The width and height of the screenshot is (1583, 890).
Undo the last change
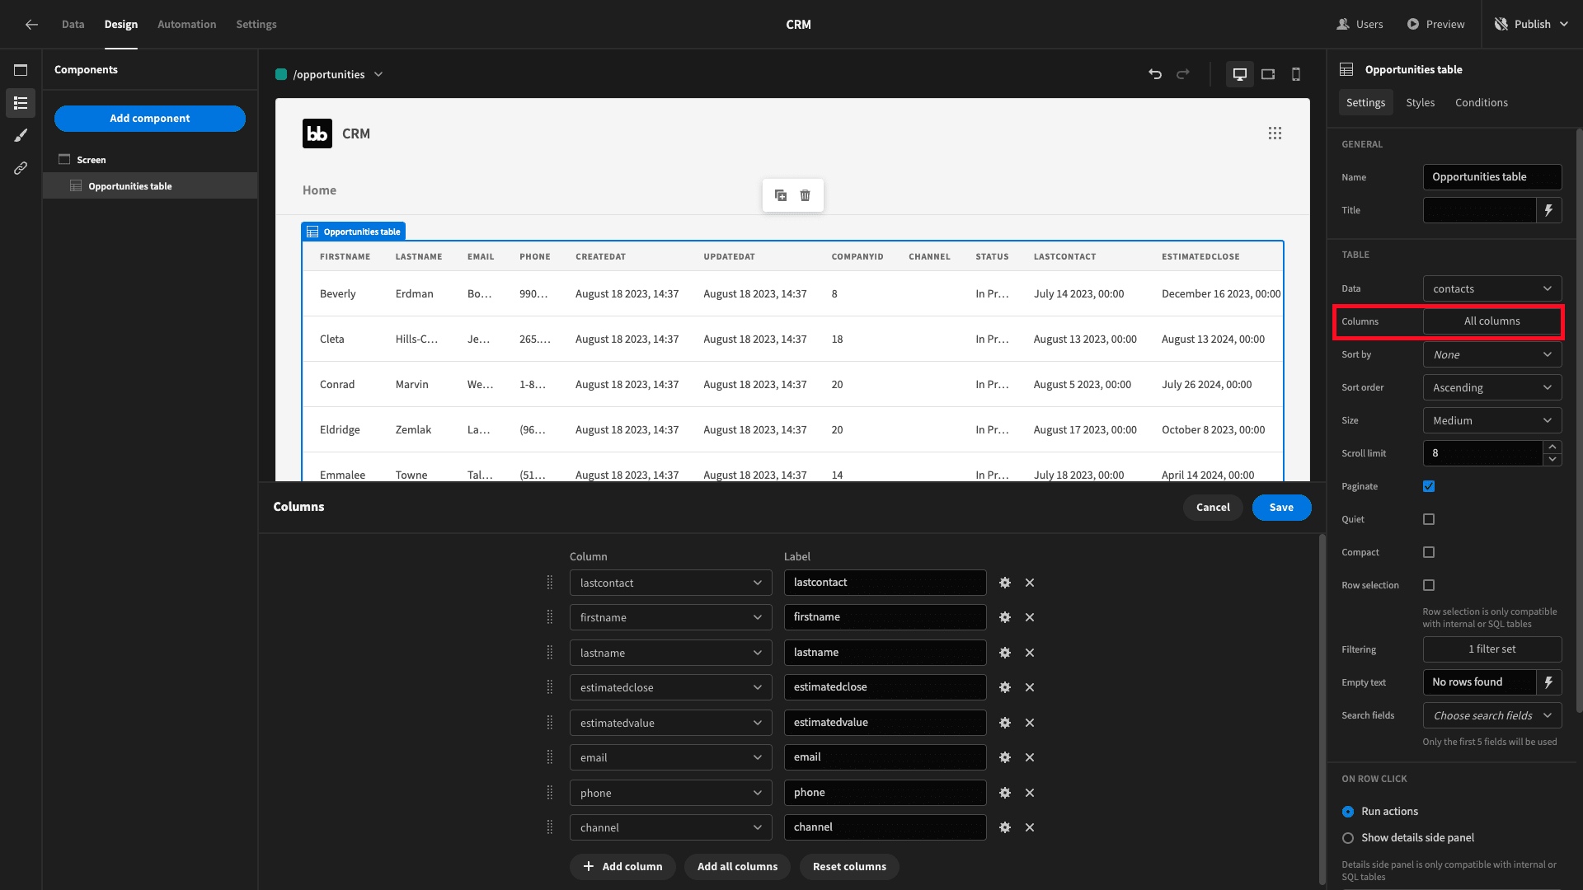tap(1155, 74)
